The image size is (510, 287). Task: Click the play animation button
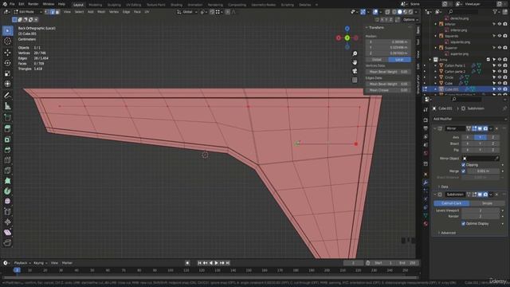[x=216, y=263]
